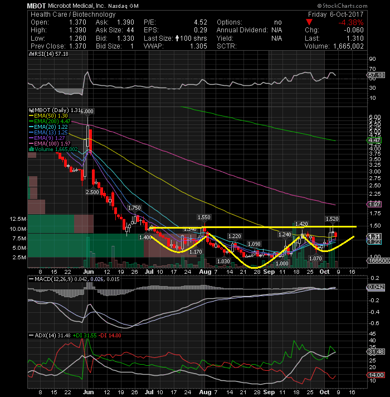This screenshot has height=397, width=390.
Task: Click the 2.500 price annotation
Action: [x=92, y=192]
